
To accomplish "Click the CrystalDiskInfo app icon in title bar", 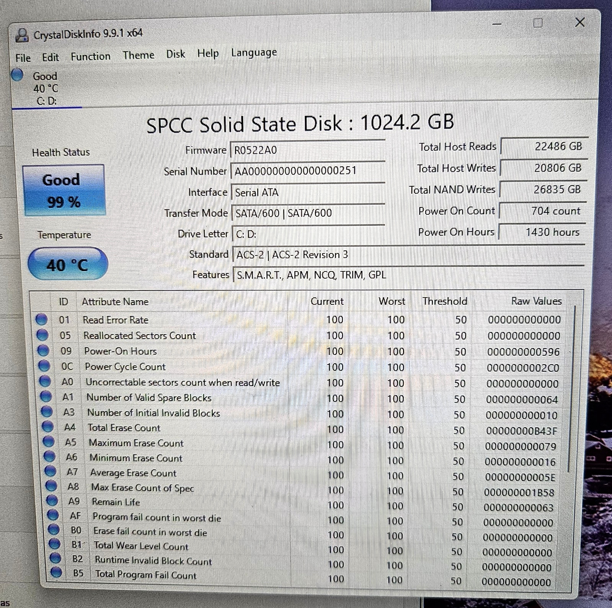I will pos(22,35).
